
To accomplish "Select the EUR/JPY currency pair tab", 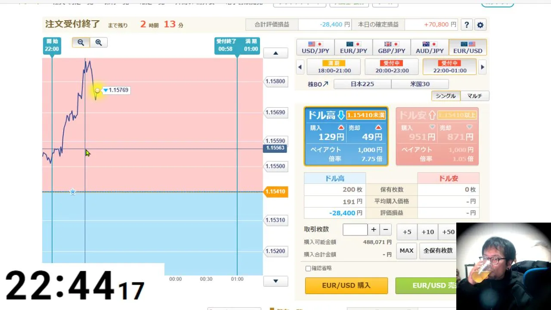I will 353,47.
